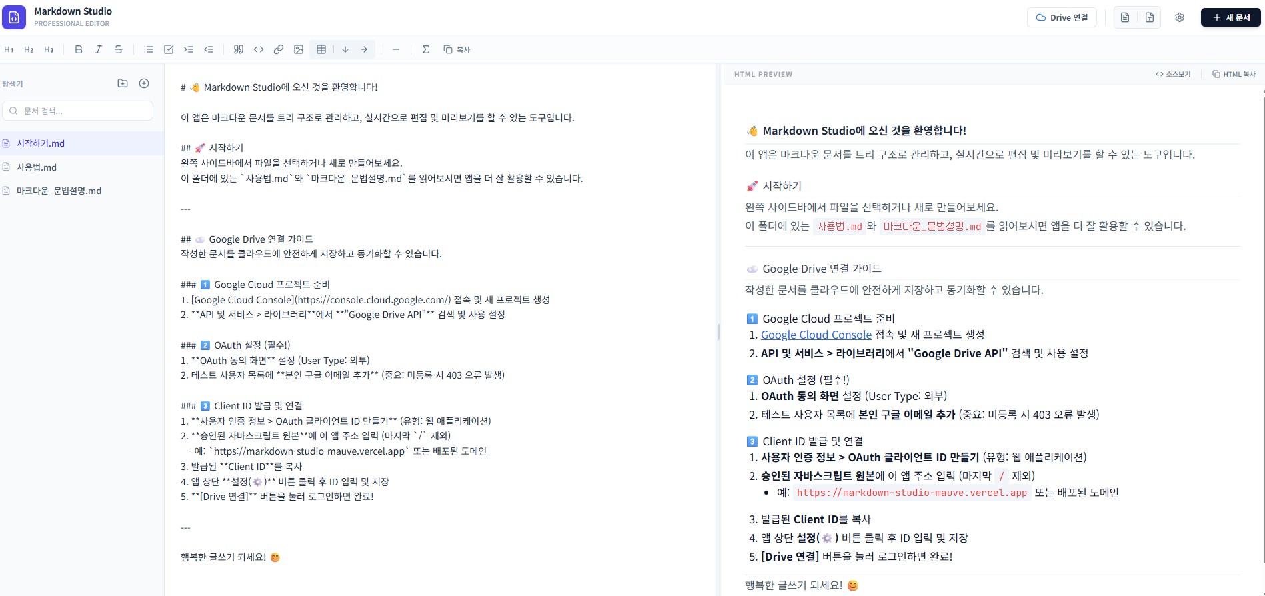Image resolution: width=1265 pixels, height=596 pixels.
Task: Create a new document with 새 문서
Action: click(1231, 17)
